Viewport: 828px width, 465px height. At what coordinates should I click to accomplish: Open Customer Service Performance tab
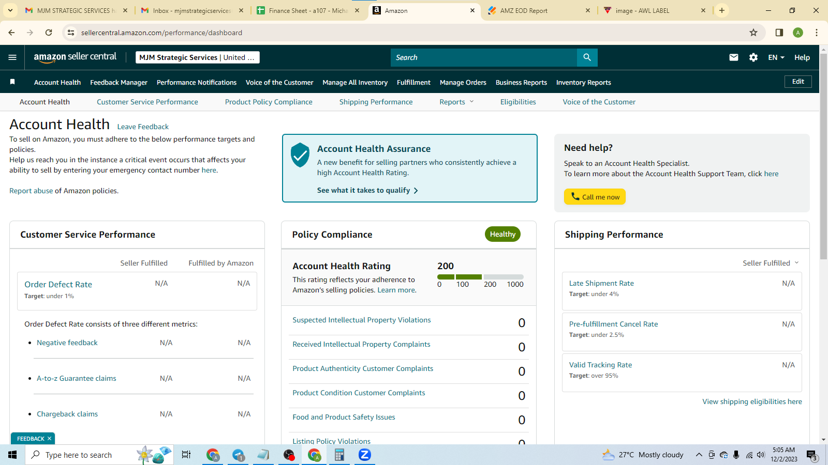click(147, 102)
